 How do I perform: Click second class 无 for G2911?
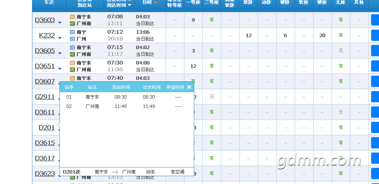(x=212, y=97)
